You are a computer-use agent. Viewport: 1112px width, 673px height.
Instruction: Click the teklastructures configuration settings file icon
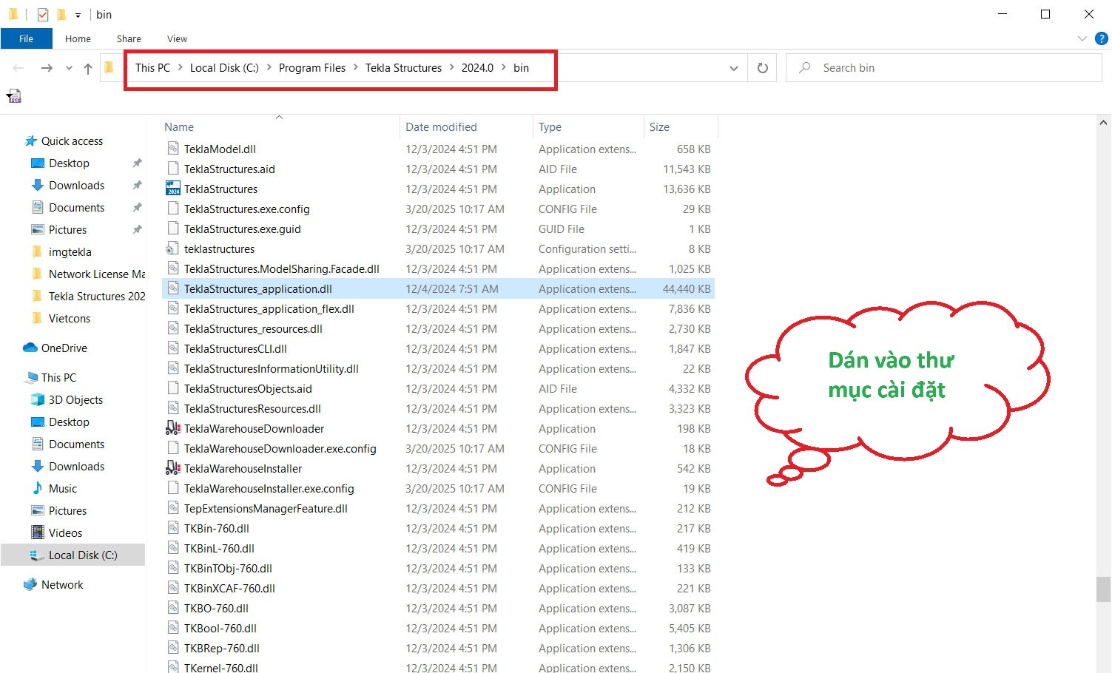click(x=173, y=248)
